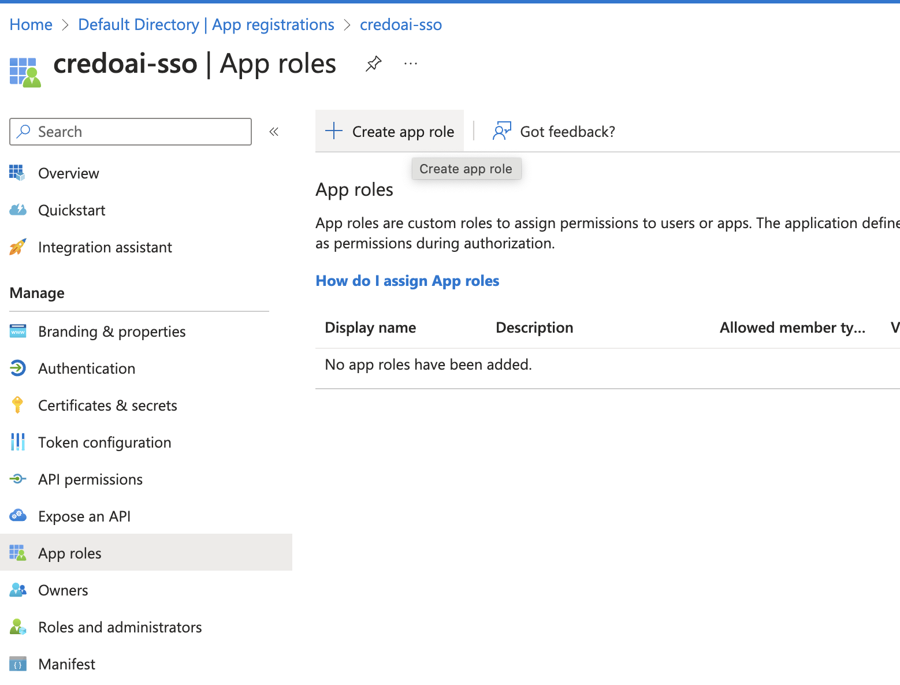Click the Overview grid icon

point(17,173)
